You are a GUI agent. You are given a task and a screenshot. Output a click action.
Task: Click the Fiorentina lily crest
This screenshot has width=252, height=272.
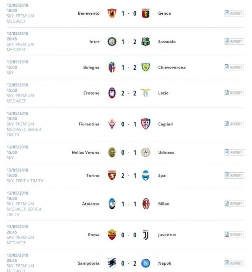tap(112, 124)
